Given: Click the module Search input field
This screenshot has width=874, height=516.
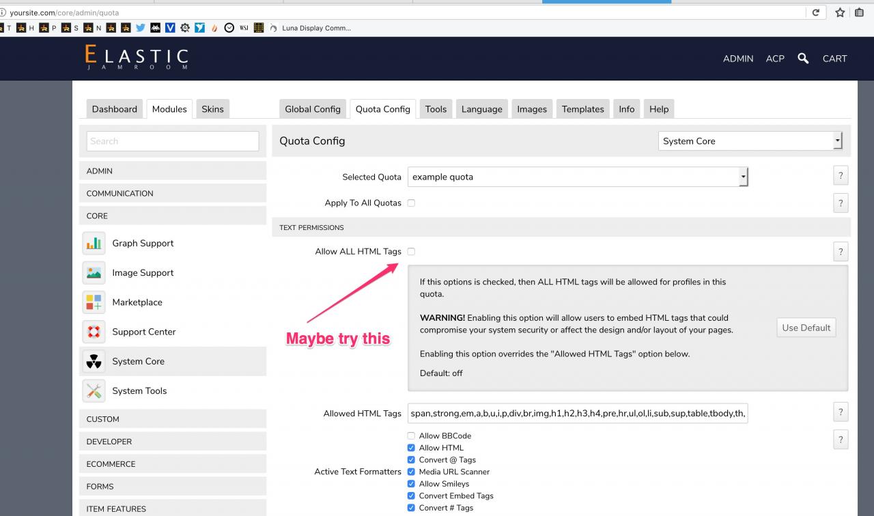Looking at the screenshot, I should point(173,141).
